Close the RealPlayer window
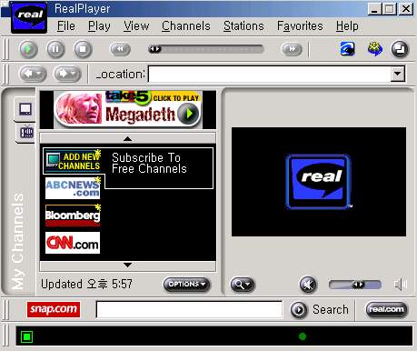417x351 pixels. click(x=406, y=9)
